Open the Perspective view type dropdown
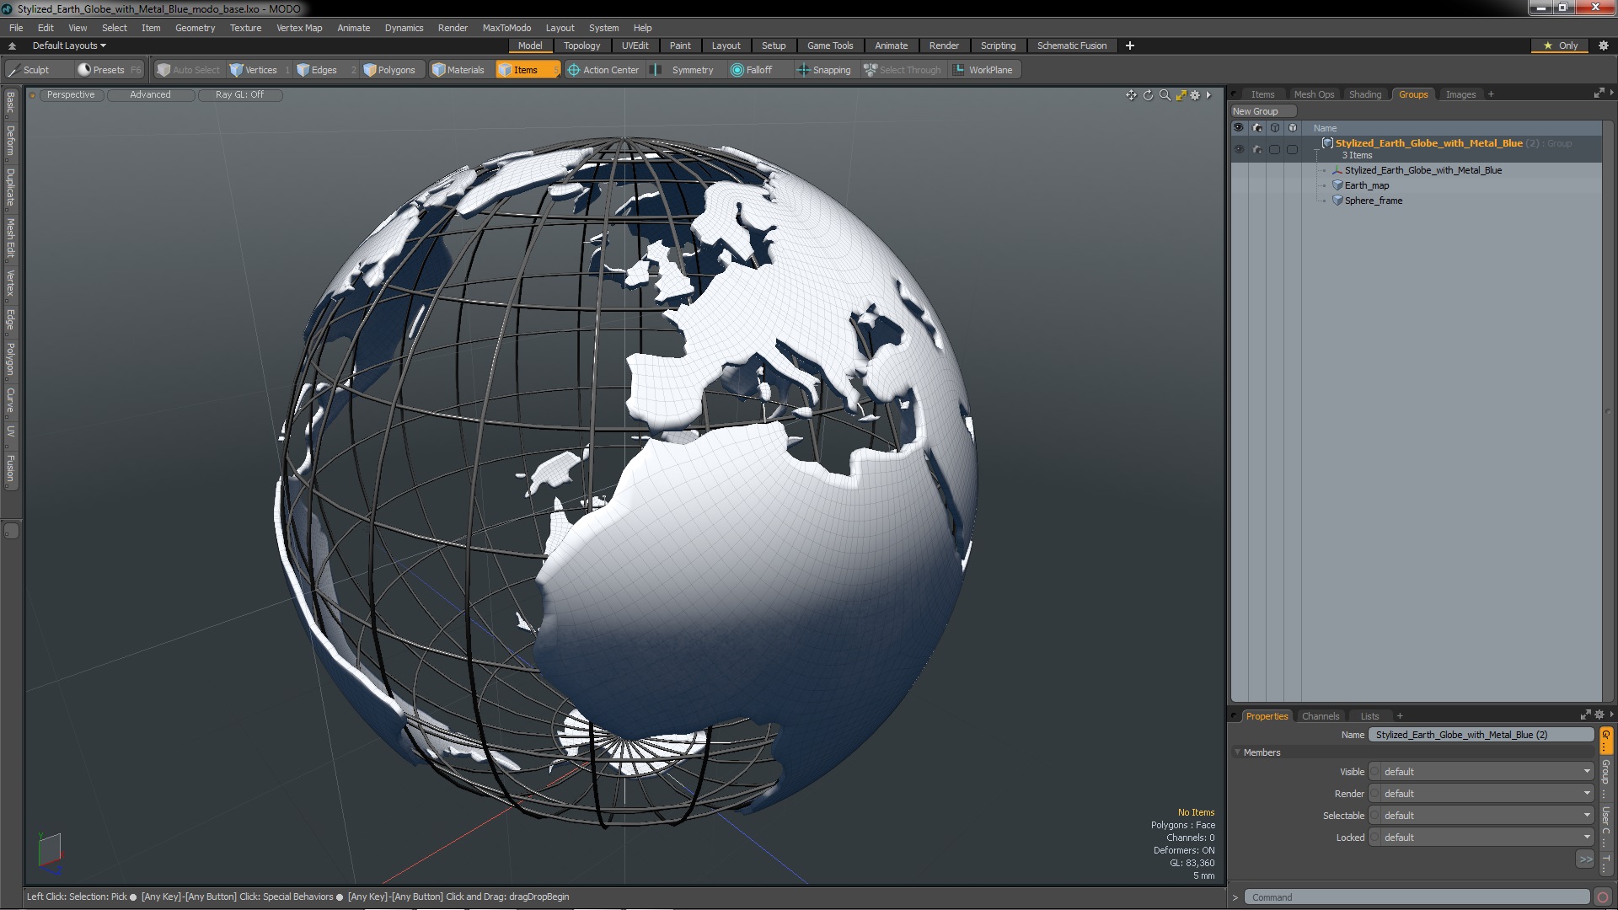Viewport: 1618px width, 910px height. (71, 95)
